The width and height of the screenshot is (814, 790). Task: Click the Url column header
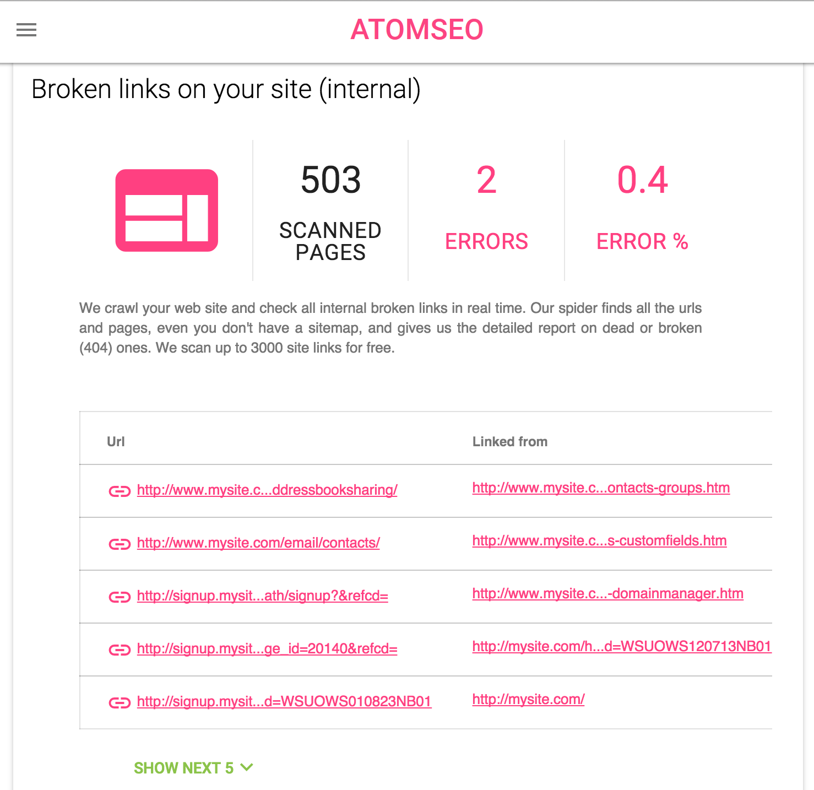tap(116, 441)
